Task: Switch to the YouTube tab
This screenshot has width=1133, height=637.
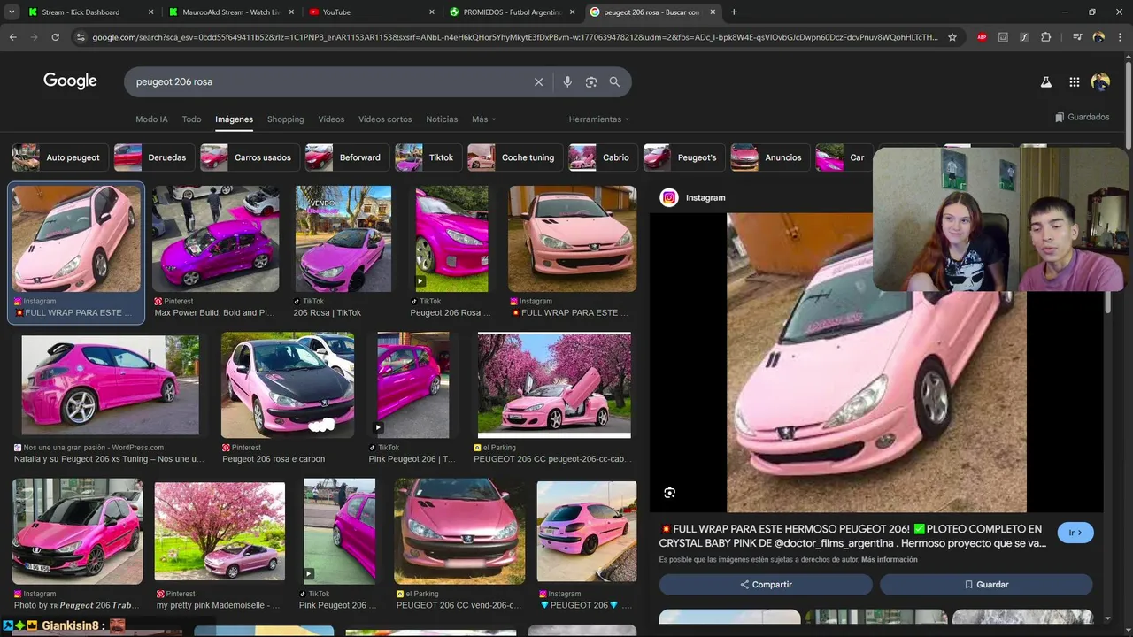Action: tap(372, 12)
